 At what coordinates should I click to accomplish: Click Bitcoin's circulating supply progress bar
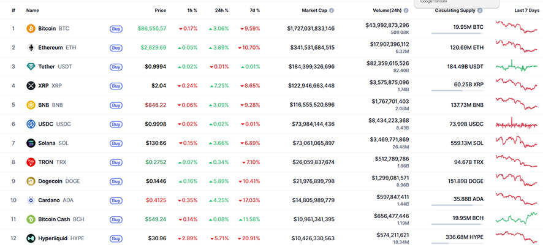(x=456, y=34)
